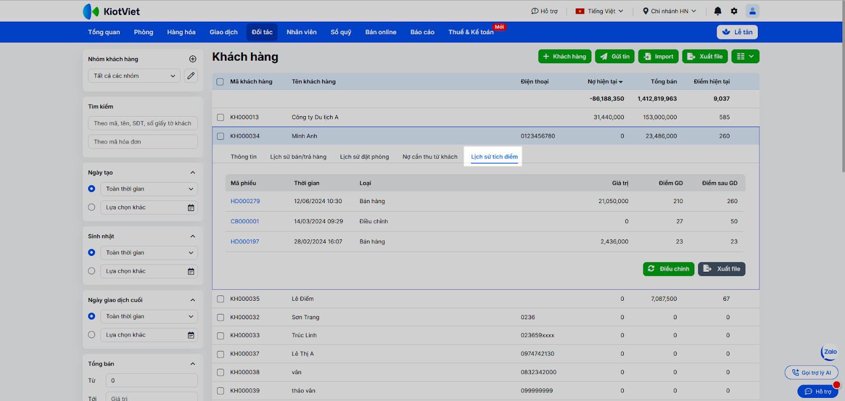
Task: Click the column display options icon button
Action: click(745, 56)
